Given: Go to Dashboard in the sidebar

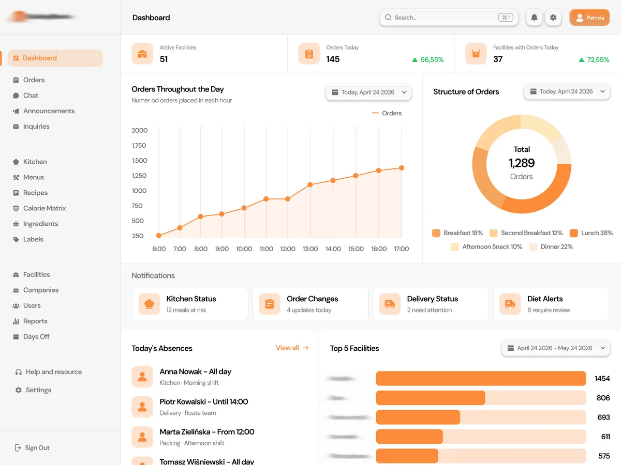Looking at the screenshot, I should tap(55, 58).
